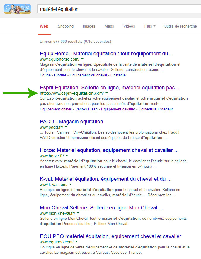Open the Horze Materiel equitation result

tap(109, 150)
